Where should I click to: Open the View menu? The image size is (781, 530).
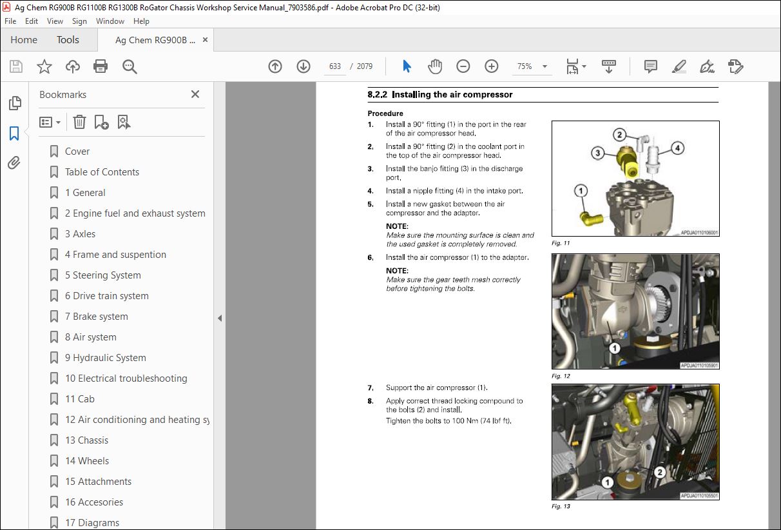pos(55,21)
